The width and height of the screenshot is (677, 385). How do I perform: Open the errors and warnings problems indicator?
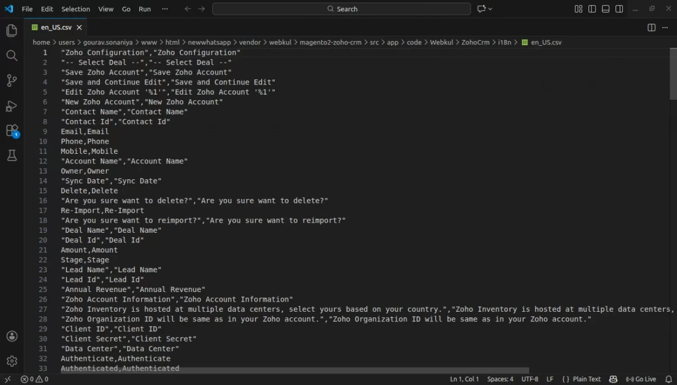[x=34, y=379]
